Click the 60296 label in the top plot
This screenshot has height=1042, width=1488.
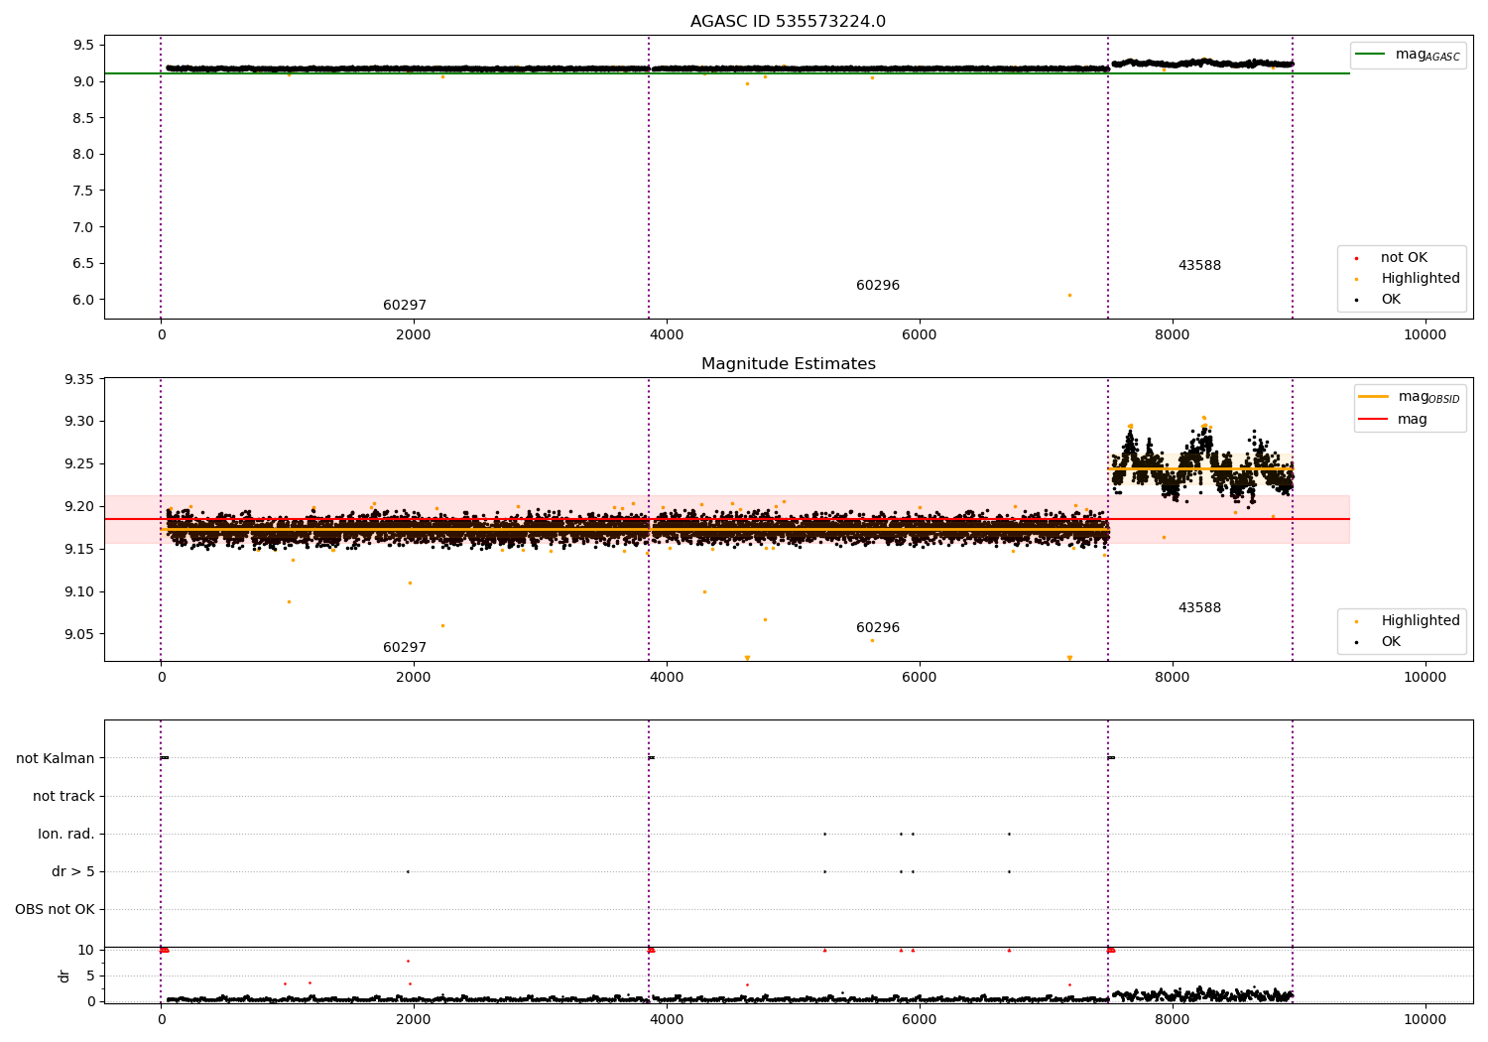pyautogui.click(x=878, y=286)
